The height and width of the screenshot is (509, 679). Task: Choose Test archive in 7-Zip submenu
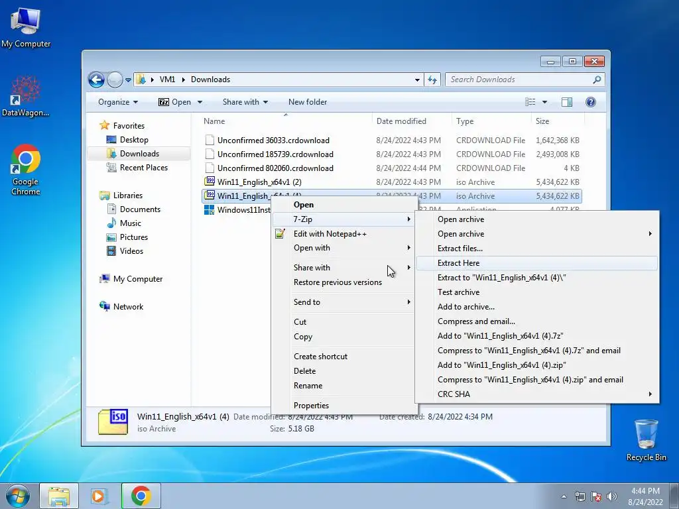click(537, 292)
